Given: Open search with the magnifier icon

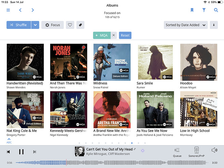Looking at the screenshot, I should [216, 10].
